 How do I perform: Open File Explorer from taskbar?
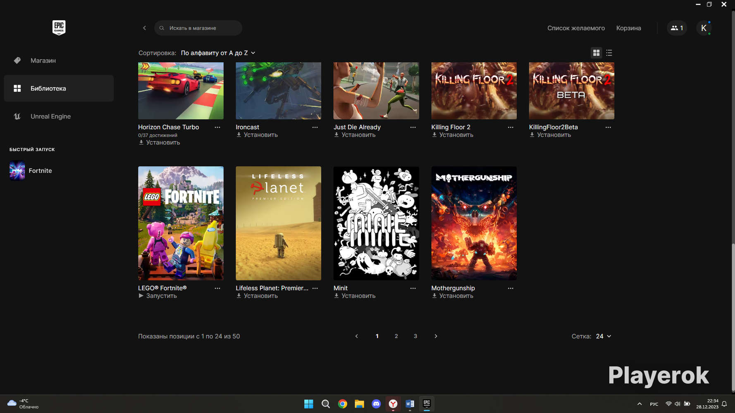[359, 404]
